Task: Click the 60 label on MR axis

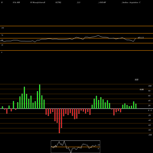Action: pyautogui.click(x=149, y=96)
